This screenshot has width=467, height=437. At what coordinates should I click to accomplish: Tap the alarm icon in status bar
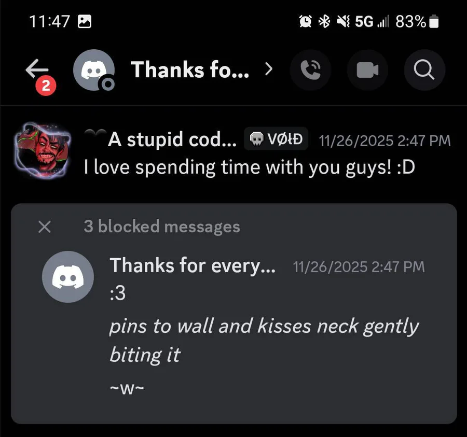point(305,21)
